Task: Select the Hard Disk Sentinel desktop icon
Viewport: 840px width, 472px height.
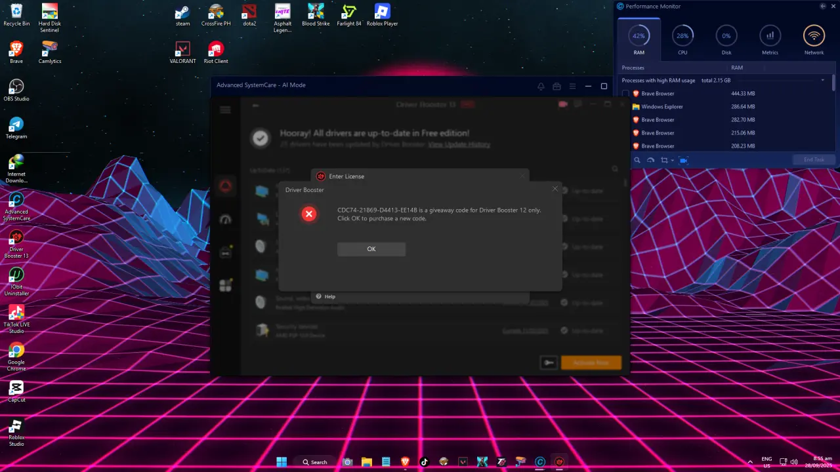Action: point(49,18)
